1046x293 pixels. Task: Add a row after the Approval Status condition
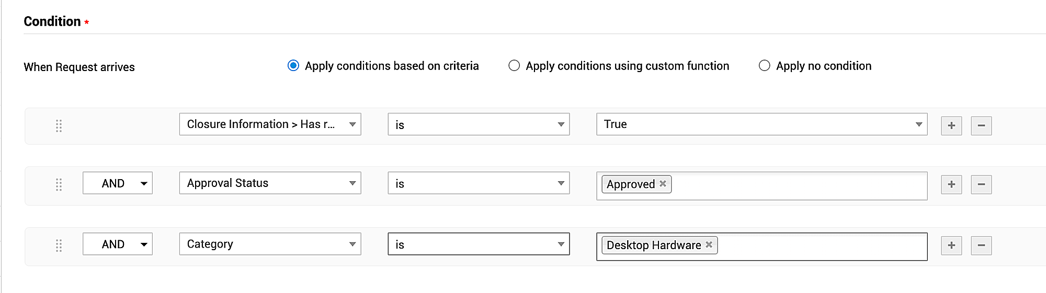[951, 184]
